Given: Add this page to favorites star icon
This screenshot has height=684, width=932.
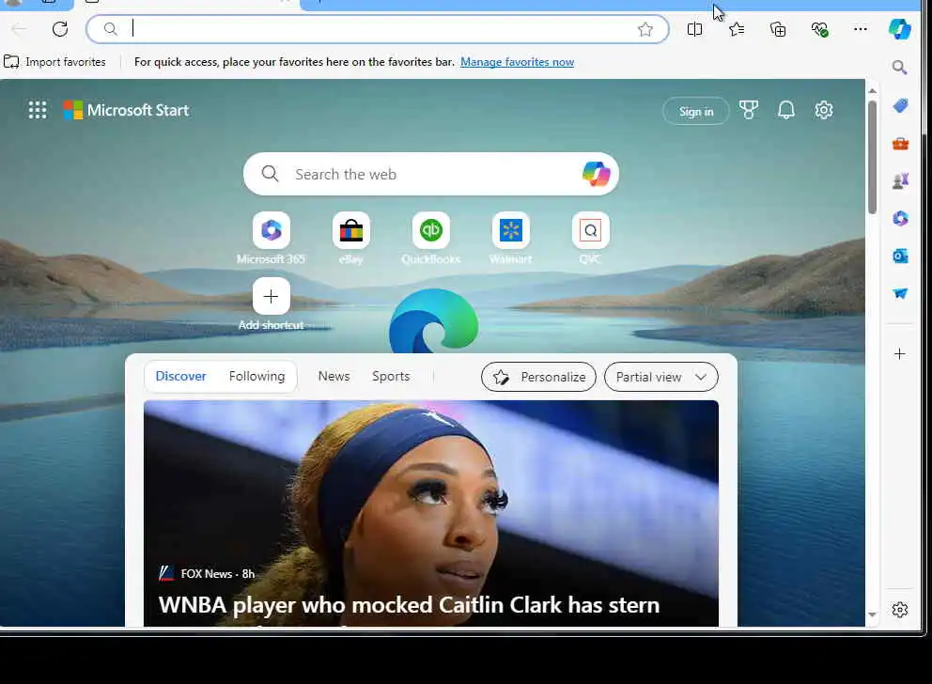Looking at the screenshot, I should click(645, 29).
